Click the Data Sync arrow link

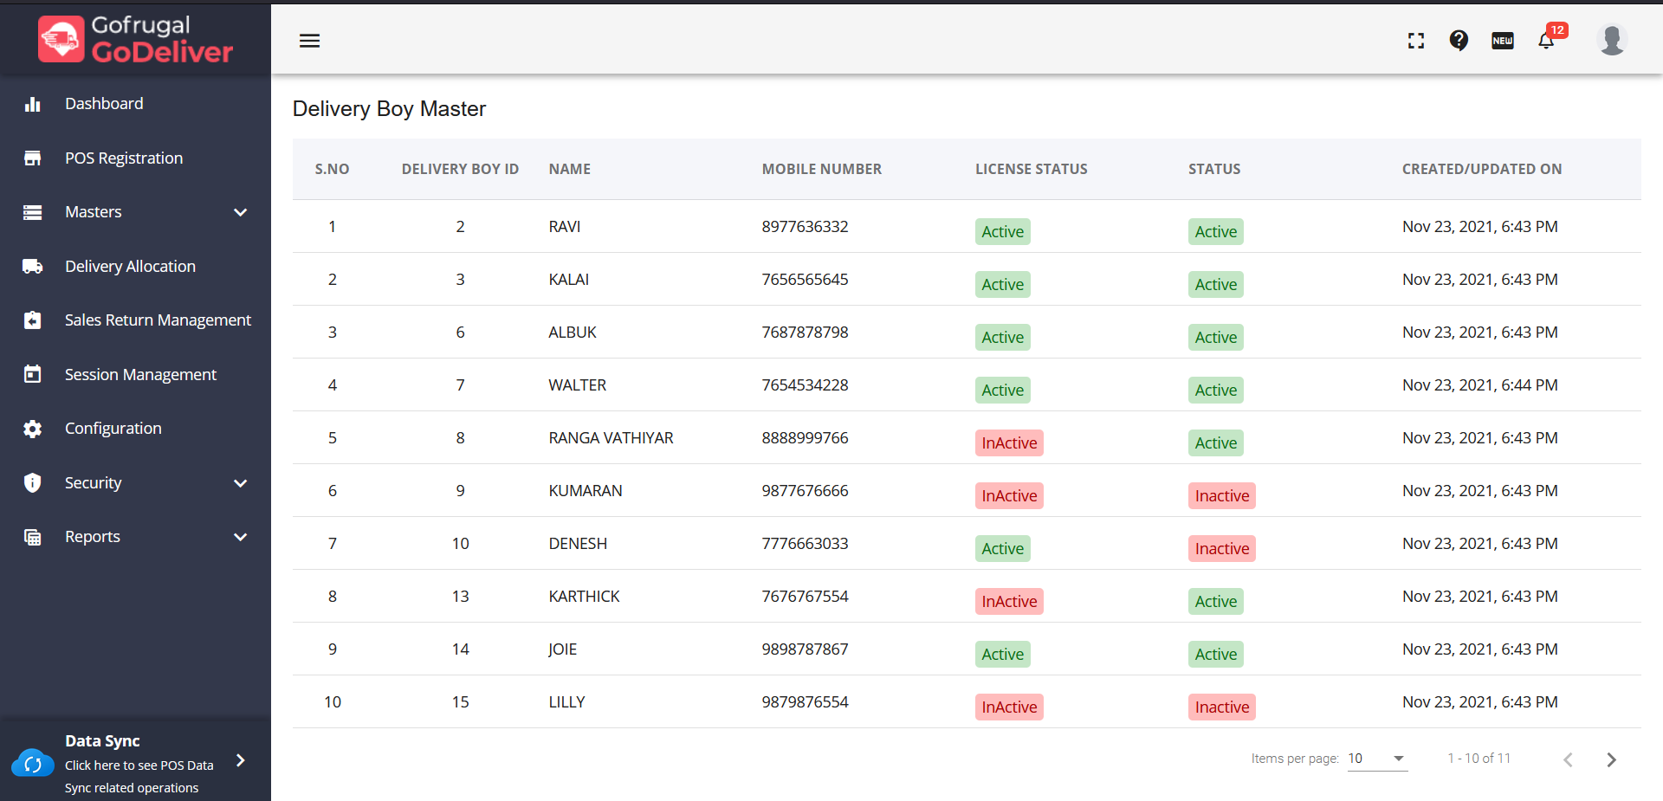[241, 760]
